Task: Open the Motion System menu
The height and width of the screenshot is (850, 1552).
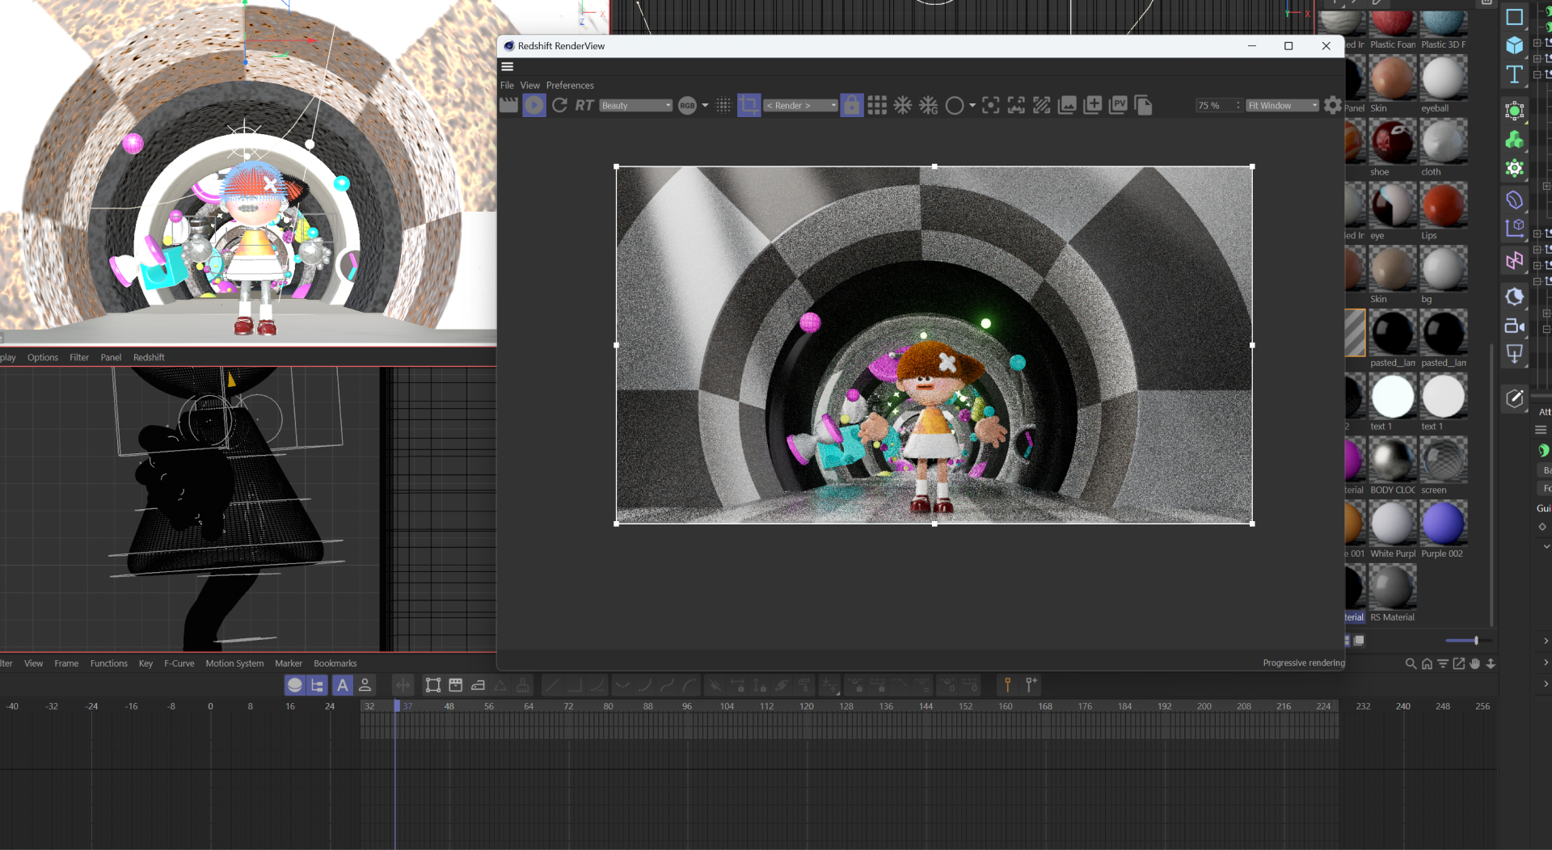Action: pos(234,663)
